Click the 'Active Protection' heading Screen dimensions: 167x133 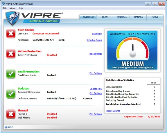click(x=30, y=51)
